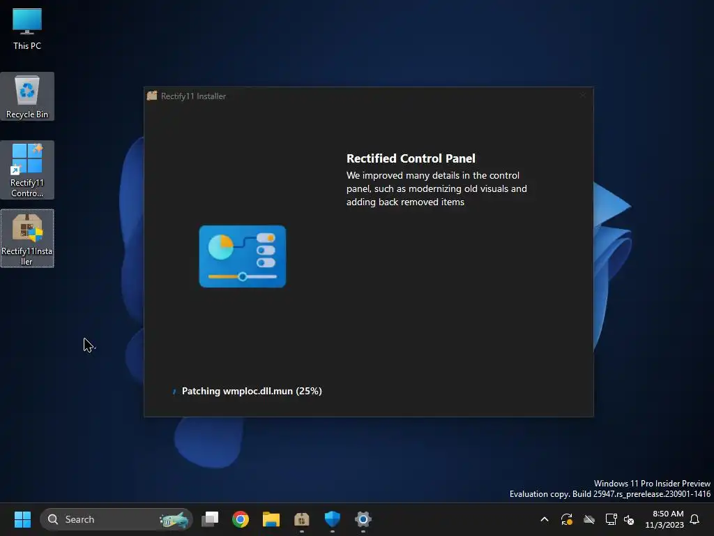Open network status tray icon
This screenshot has width=714, height=536.
[x=611, y=519]
